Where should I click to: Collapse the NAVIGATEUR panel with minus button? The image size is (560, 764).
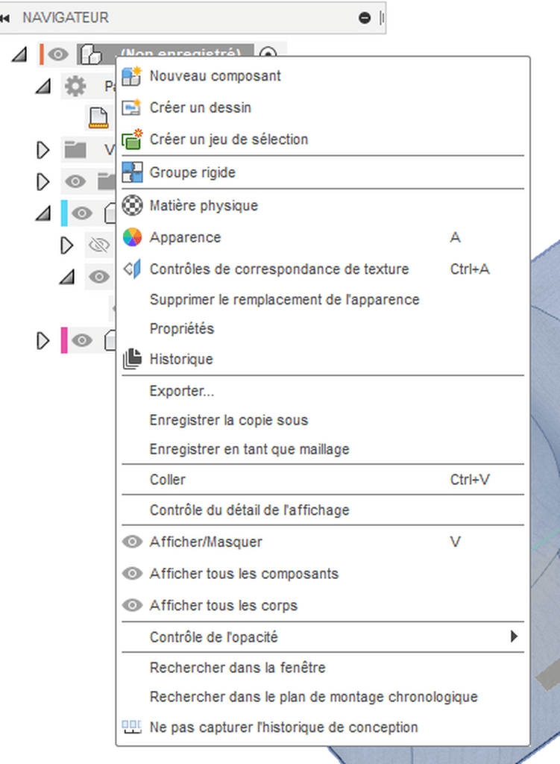pyautogui.click(x=364, y=18)
